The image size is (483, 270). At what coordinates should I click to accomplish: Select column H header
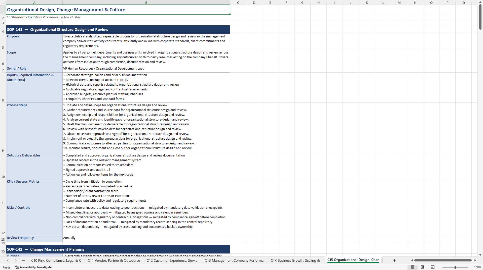click(x=318, y=3)
